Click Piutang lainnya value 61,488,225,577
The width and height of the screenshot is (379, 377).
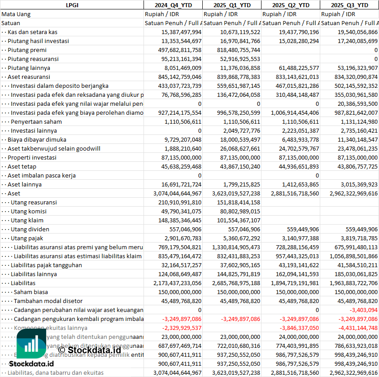click(299, 68)
